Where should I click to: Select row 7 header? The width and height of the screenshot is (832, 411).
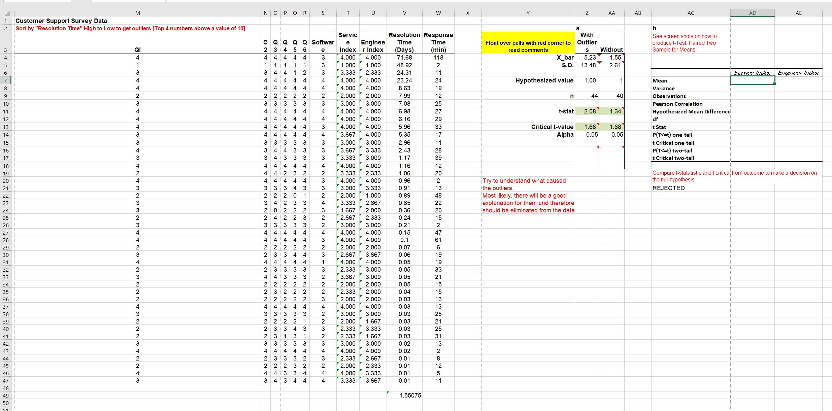coord(6,80)
